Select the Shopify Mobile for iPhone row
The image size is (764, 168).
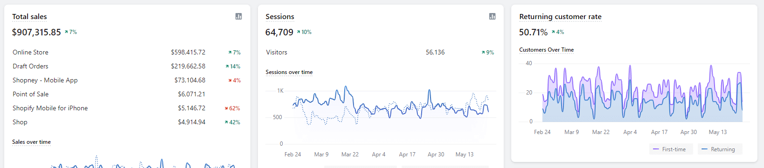127,108
